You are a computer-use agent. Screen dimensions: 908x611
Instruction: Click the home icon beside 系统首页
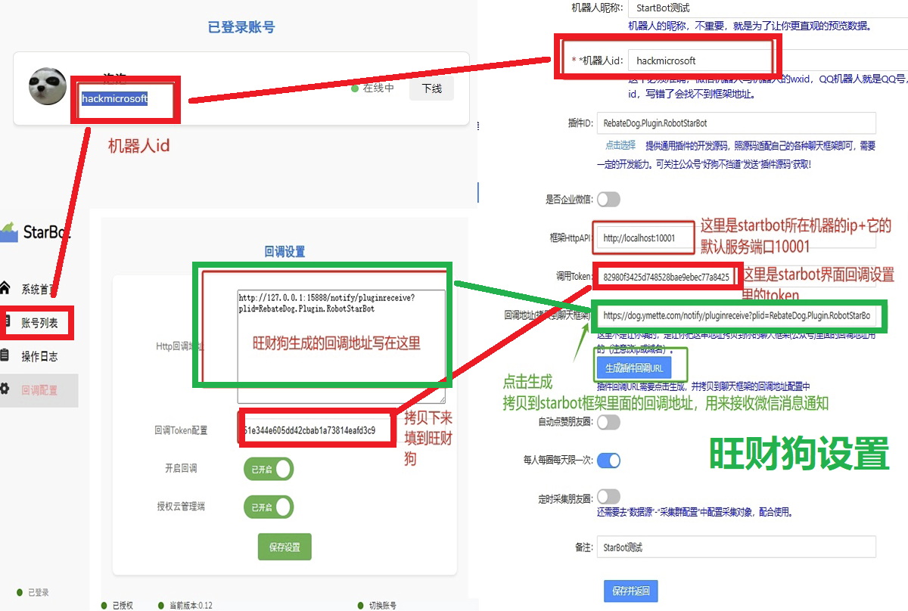(x=5, y=288)
